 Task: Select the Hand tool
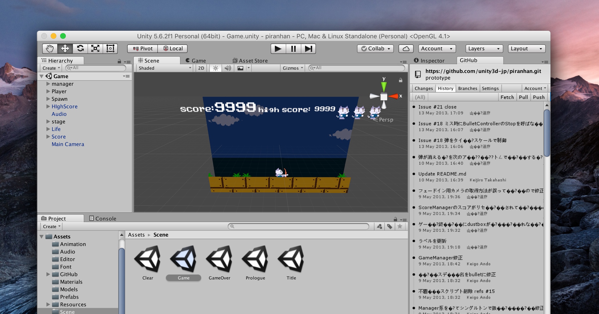(50, 48)
